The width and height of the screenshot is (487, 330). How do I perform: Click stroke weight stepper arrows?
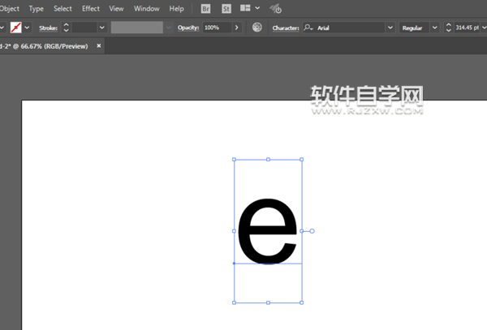(66, 28)
